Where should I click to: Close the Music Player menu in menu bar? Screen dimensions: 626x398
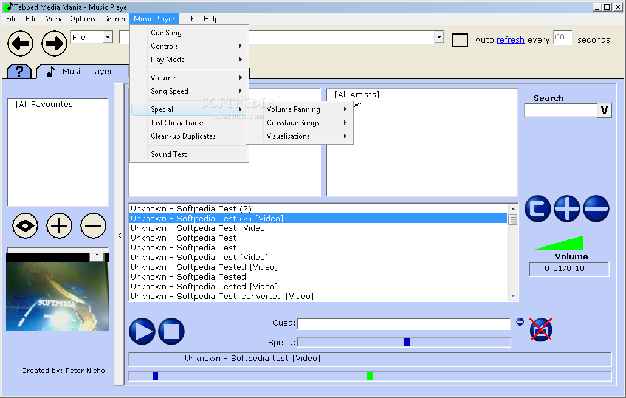click(154, 19)
